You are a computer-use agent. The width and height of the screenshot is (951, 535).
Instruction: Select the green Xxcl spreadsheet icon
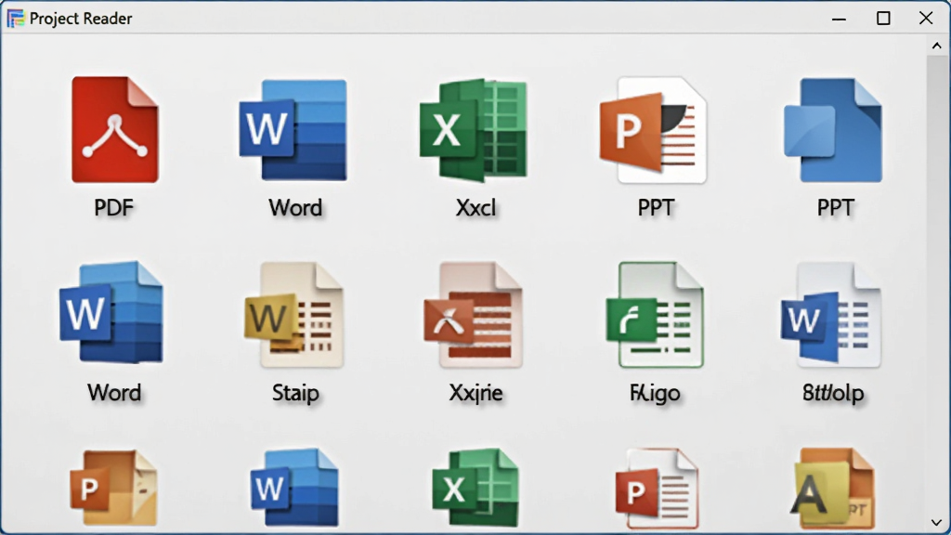click(x=473, y=130)
